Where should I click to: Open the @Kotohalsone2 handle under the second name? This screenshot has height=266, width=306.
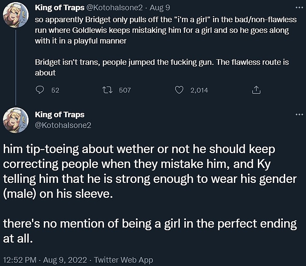point(63,125)
